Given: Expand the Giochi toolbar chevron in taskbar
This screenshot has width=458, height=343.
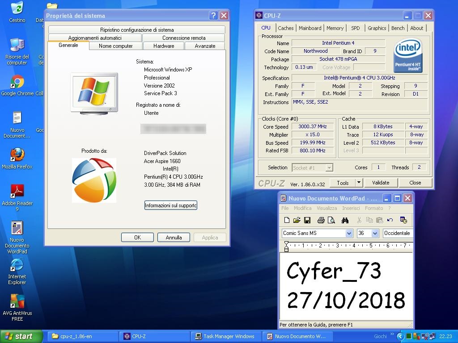Looking at the screenshot, I should pos(392,334).
